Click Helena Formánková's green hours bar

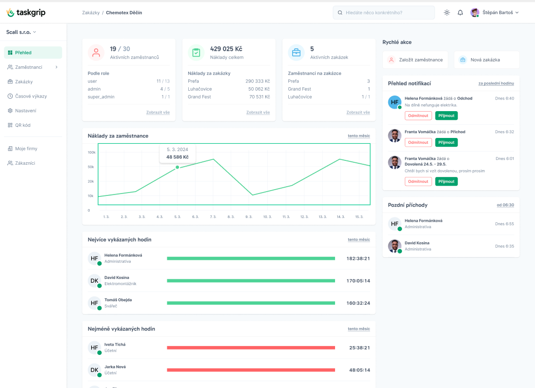(251, 258)
